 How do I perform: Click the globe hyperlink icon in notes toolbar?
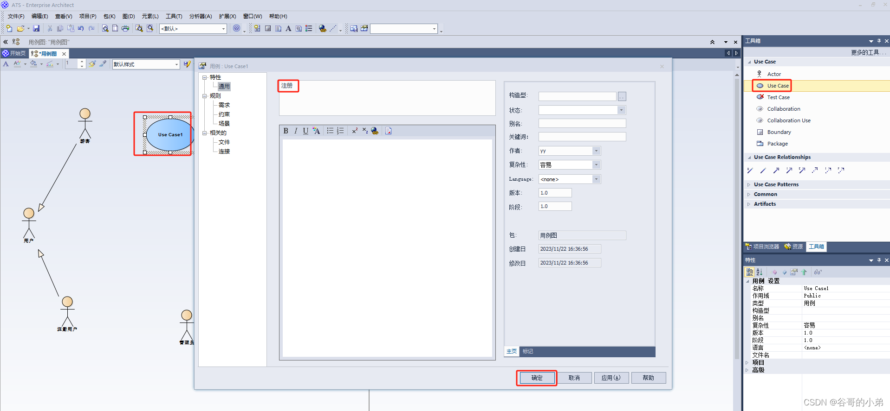(x=375, y=131)
